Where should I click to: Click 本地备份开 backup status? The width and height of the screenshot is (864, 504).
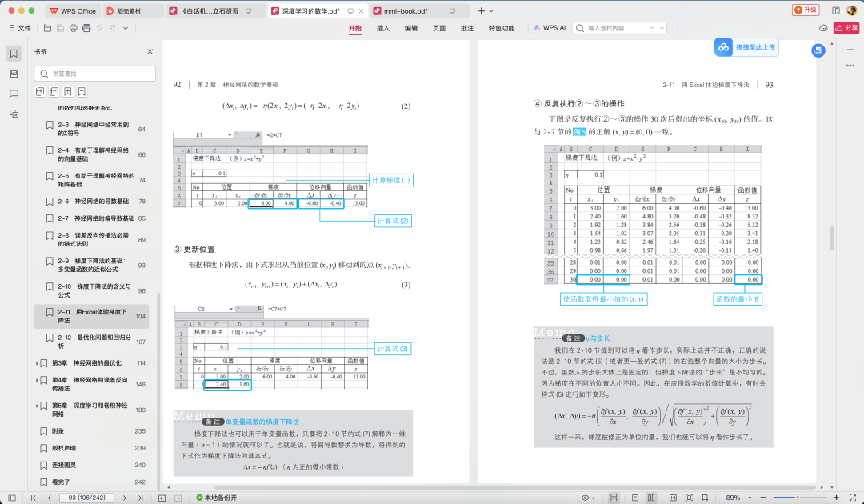pyautogui.click(x=217, y=498)
